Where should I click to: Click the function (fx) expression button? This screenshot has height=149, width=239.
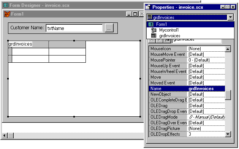[167, 40]
